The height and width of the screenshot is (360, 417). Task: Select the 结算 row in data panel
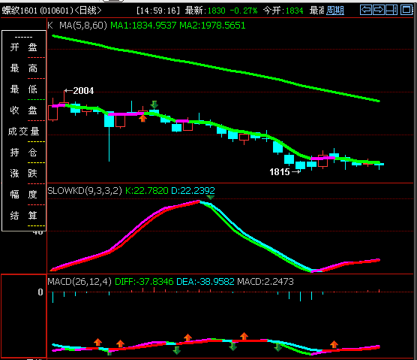pyautogui.click(x=24, y=215)
